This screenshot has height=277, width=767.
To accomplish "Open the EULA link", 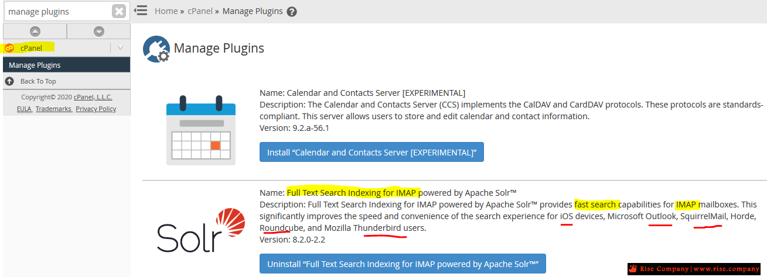I will tap(24, 109).
